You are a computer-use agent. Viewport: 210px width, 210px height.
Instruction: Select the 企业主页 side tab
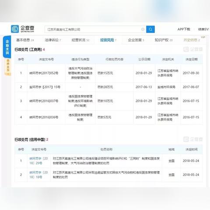tap(7, 47)
